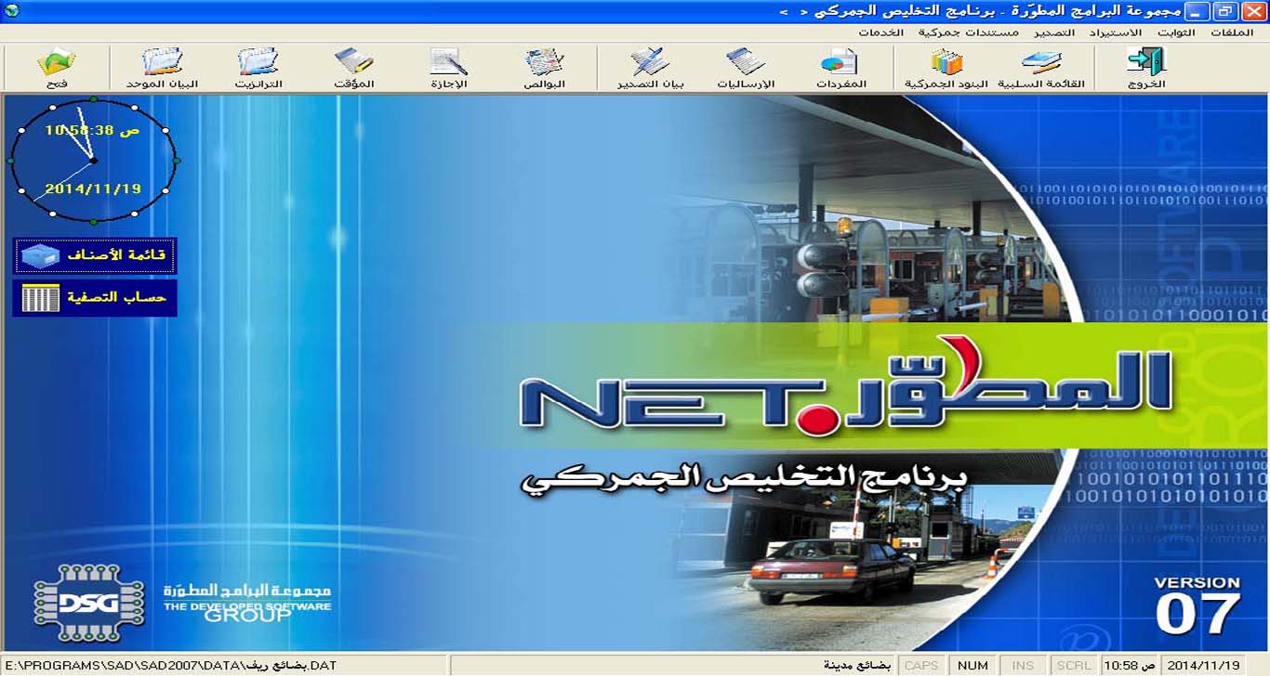Click the NUM indicator in status bar
This screenshot has width=1270, height=676.
click(x=972, y=666)
